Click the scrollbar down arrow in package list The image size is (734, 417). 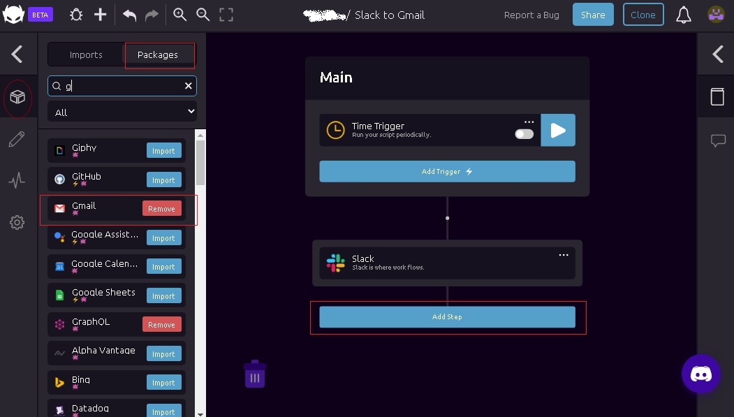click(200, 414)
